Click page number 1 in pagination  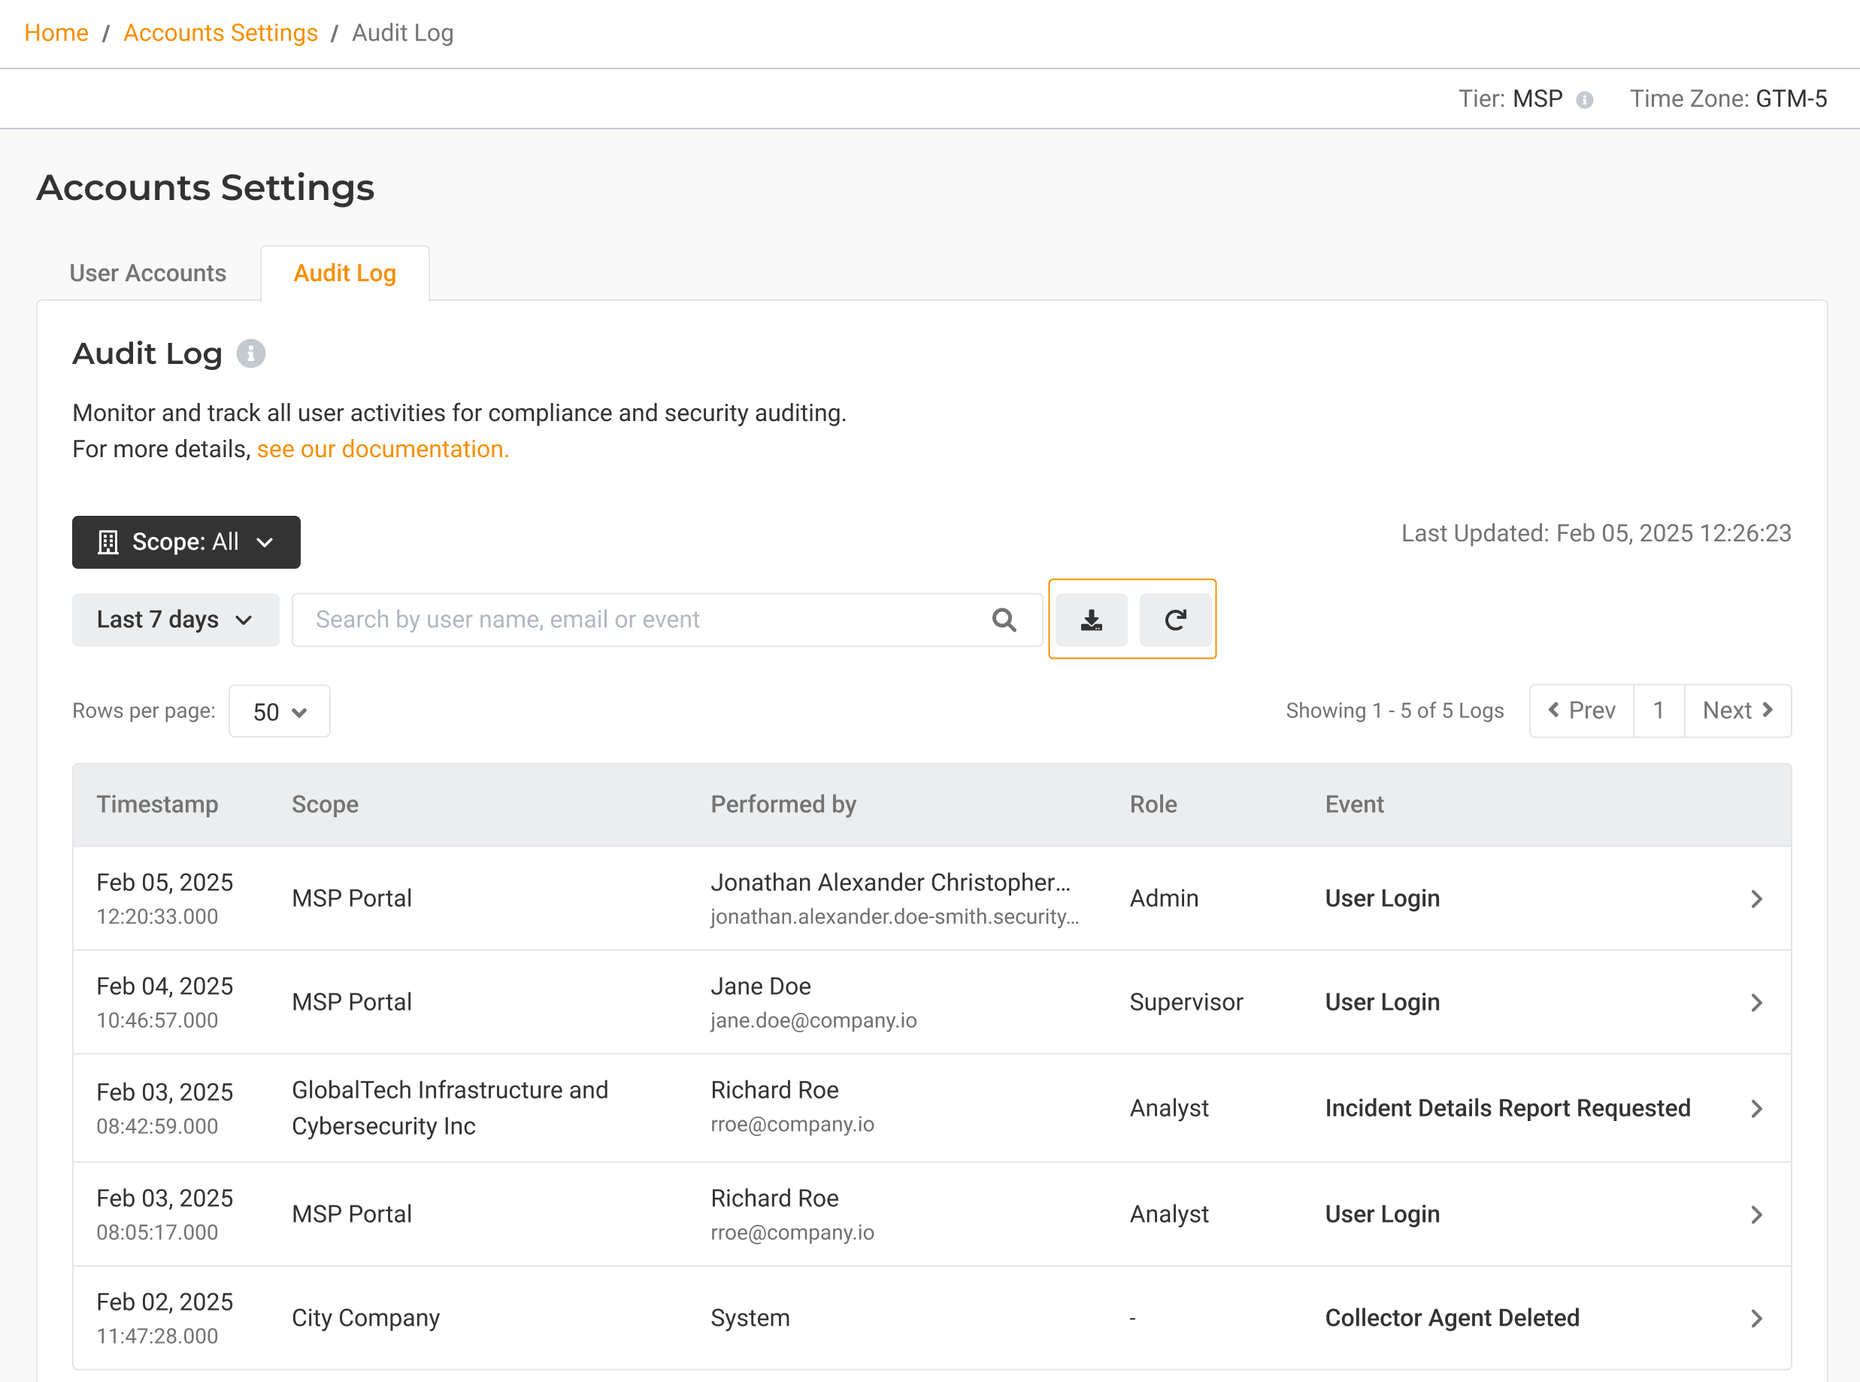(1658, 711)
